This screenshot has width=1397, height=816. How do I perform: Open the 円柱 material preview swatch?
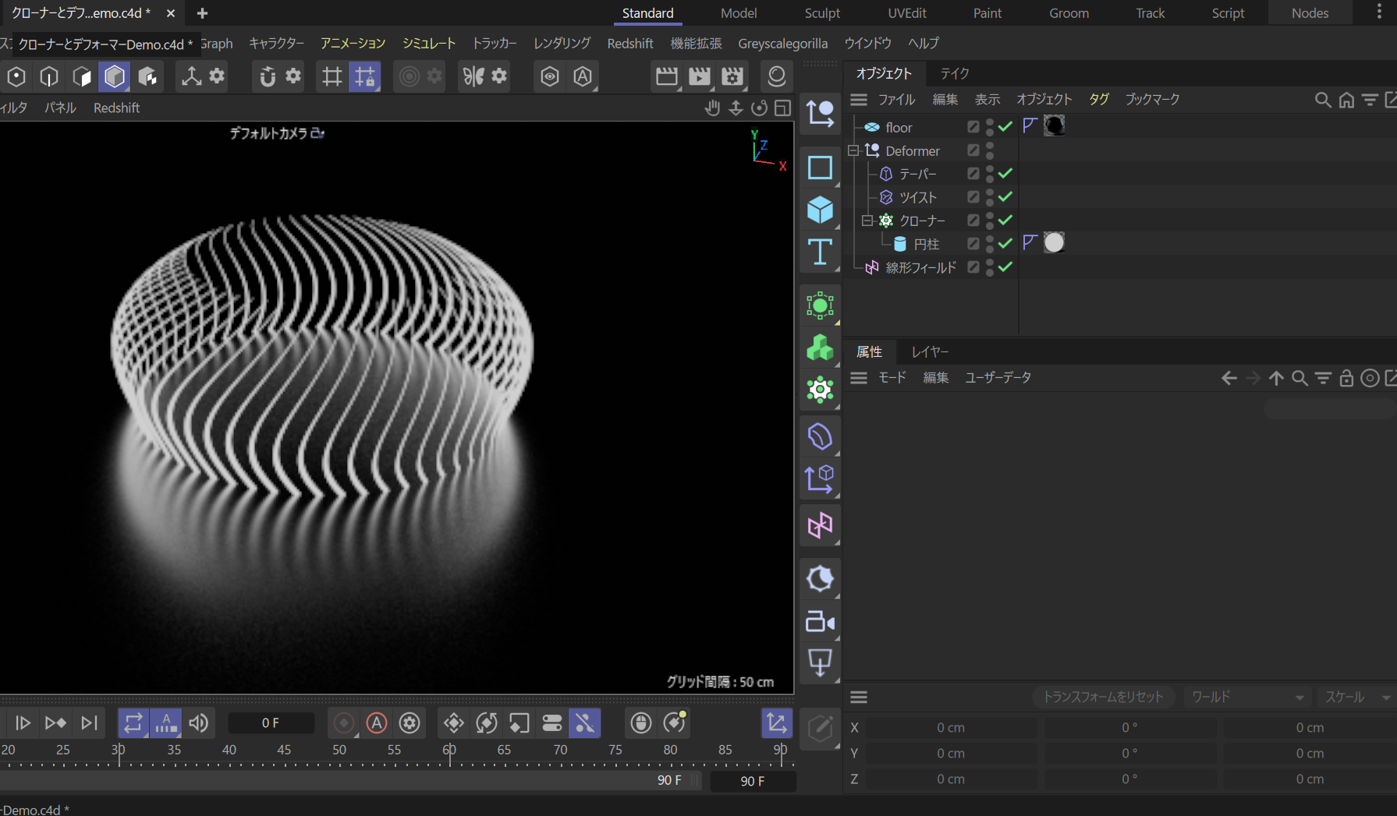(1054, 242)
